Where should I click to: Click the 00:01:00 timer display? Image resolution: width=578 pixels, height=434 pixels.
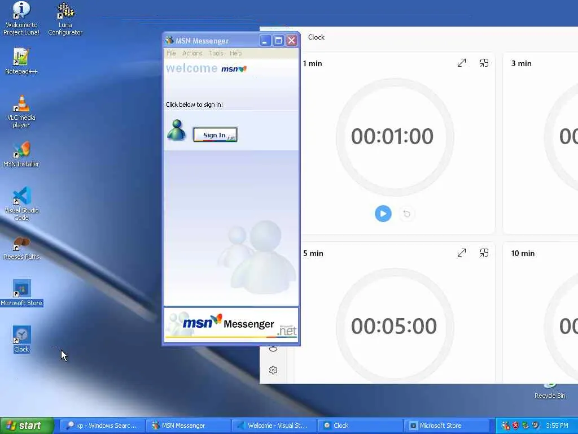coord(392,136)
